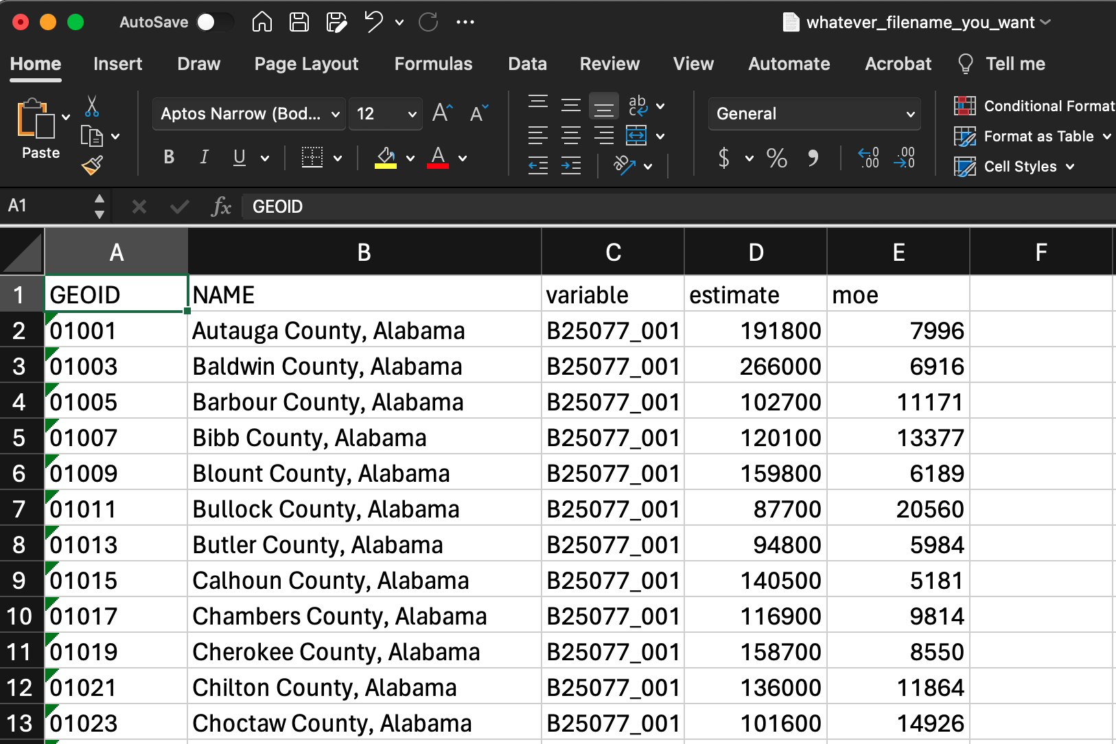Click Tell me search
Image resolution: width=1116 pixels, height=744 pixels.
coord(1001,64)
